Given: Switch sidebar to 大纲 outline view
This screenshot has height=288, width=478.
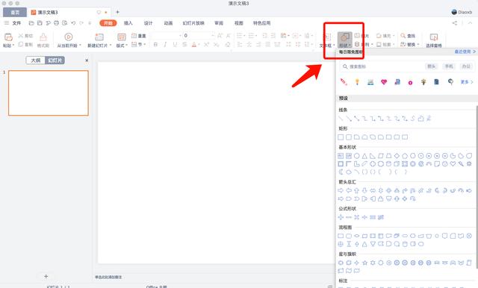Looking at the screenshot, I should pyautogui.click(x=36, y=60).
